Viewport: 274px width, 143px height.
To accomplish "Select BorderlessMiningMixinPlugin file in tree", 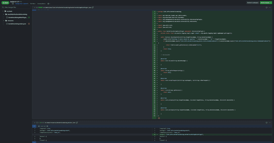I will 18,18.
